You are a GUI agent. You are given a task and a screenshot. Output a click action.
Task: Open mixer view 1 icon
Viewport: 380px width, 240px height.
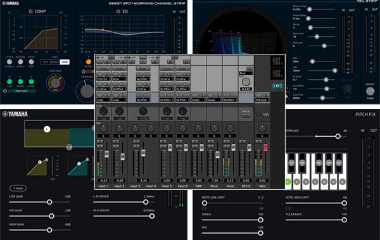(x=277, y=61)
